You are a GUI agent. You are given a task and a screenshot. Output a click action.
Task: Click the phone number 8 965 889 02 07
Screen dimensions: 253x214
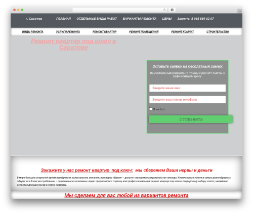[202, 19]
